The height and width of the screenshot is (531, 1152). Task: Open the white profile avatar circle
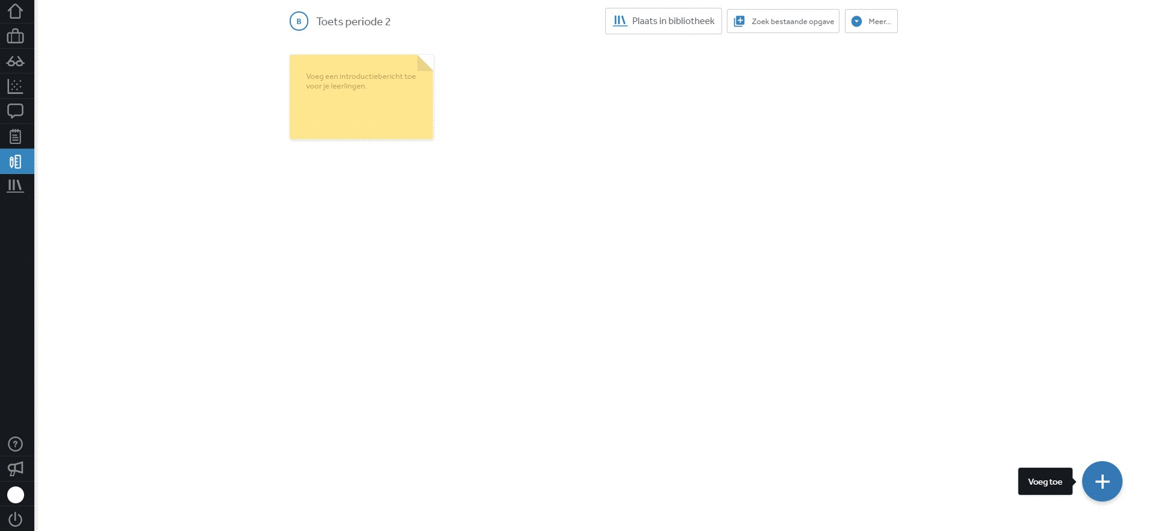tap(16, 495)
